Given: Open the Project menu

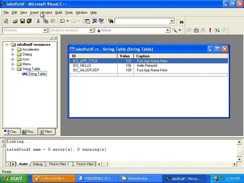Looking at the screenshot, I should point(47,13).
